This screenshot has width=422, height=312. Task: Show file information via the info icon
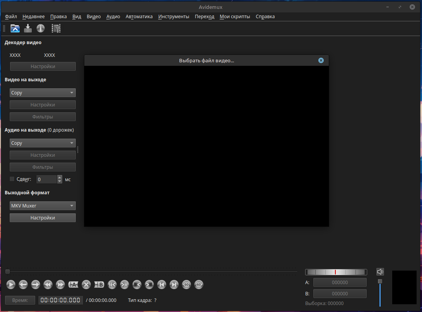(41, 28)
